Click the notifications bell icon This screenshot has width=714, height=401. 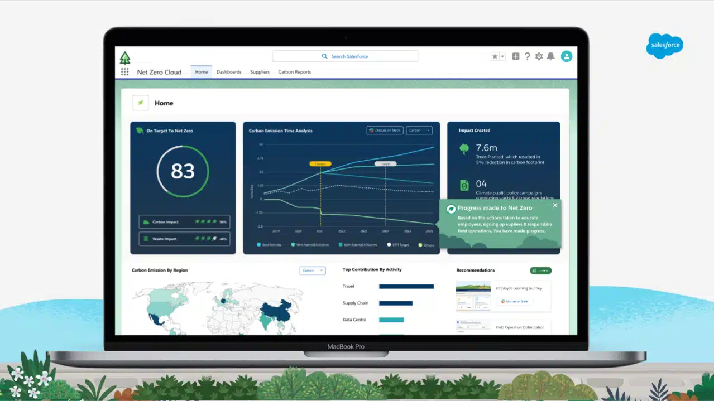click(551, 56)
